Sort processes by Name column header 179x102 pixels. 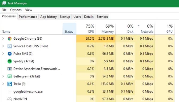click(6, 32)
